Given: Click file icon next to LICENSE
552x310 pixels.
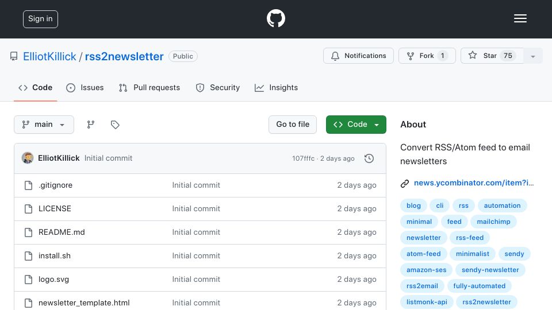Looking at the screenshot, I should pos(29,209).
